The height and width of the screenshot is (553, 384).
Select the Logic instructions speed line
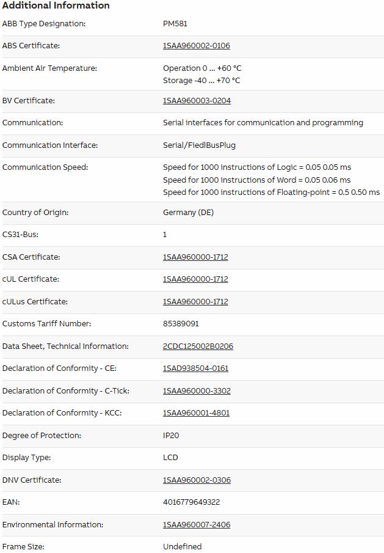click(257, 167)
